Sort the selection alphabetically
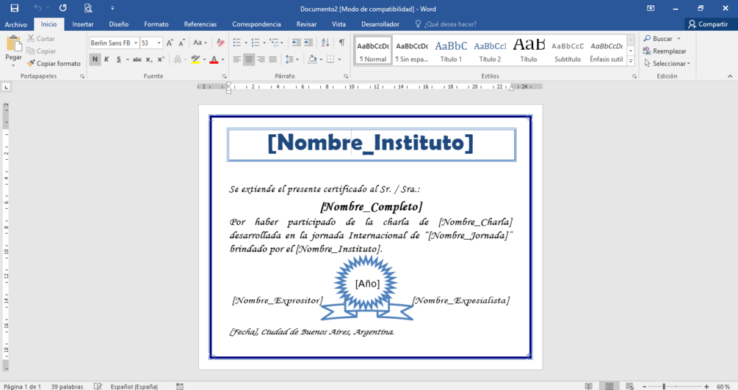The height and width of the screenshot is (390, 738). pyautogui.click(x=325, y=43)
